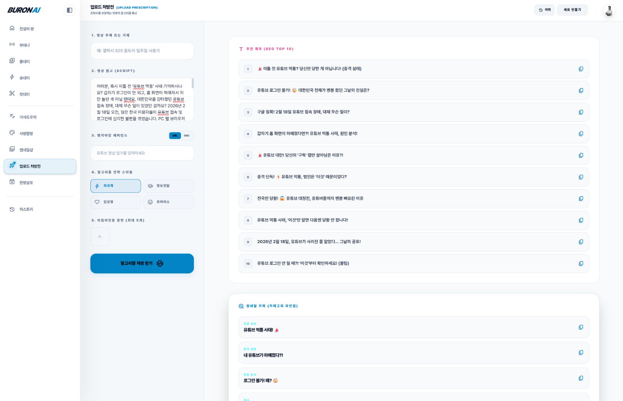Click the script text area scrollbar
The image size is (623, 401).
[192, 83]
